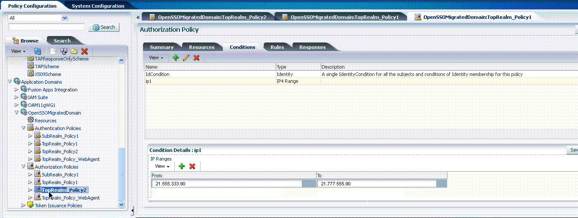
Task: Expand the Fusion Apps Integration node
Action: 17,90
